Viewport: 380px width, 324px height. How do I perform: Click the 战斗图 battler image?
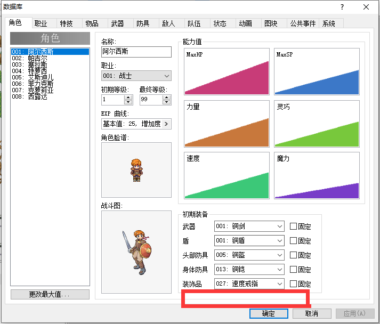tap(136, 252)
